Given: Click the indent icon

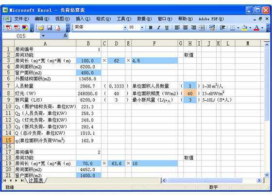Looking at the screenshot, I should (x=222, y=28).
